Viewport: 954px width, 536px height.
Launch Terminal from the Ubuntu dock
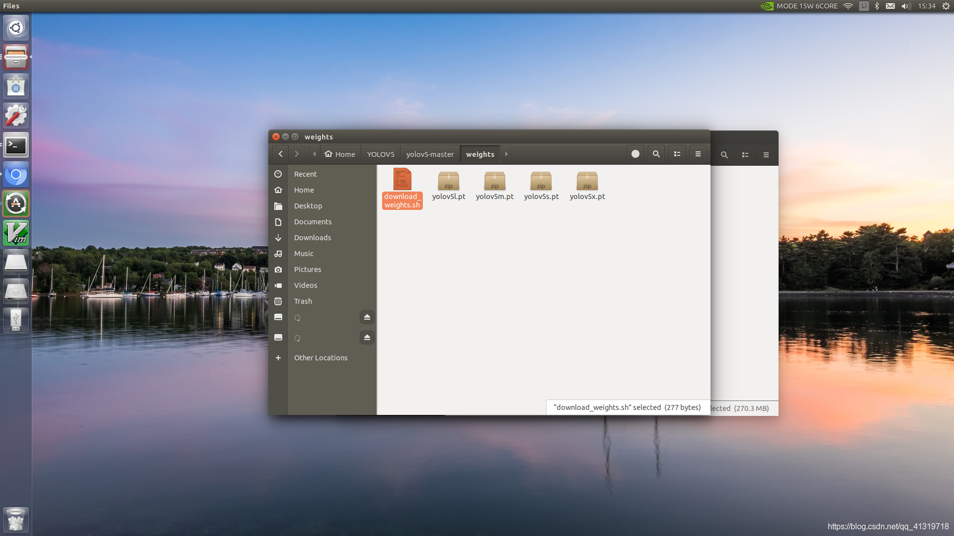[x=16, y=145]
